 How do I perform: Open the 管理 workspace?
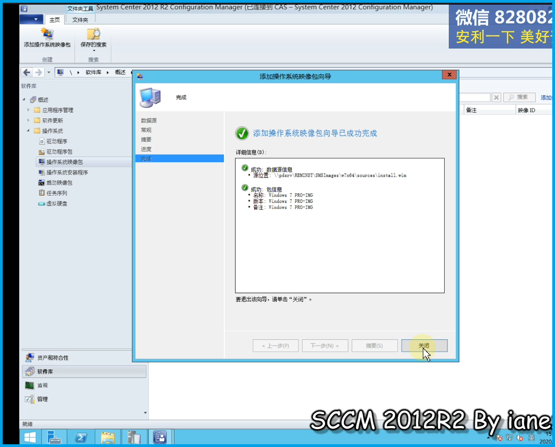click(x=84, y=399)
